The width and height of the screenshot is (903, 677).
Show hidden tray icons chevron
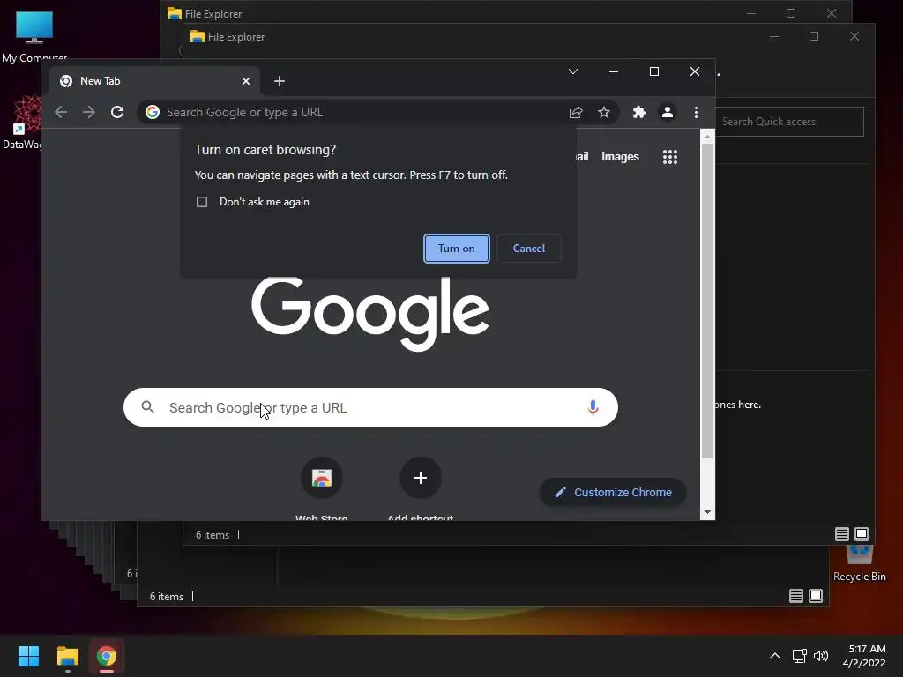[x=775, y=656]
